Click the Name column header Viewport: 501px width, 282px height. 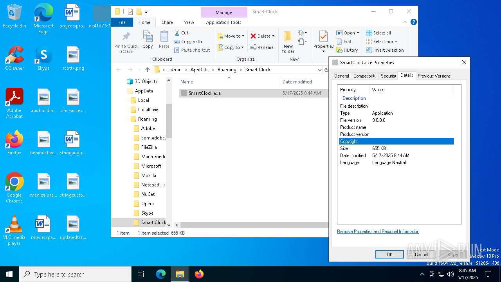(x=187, y=82)
